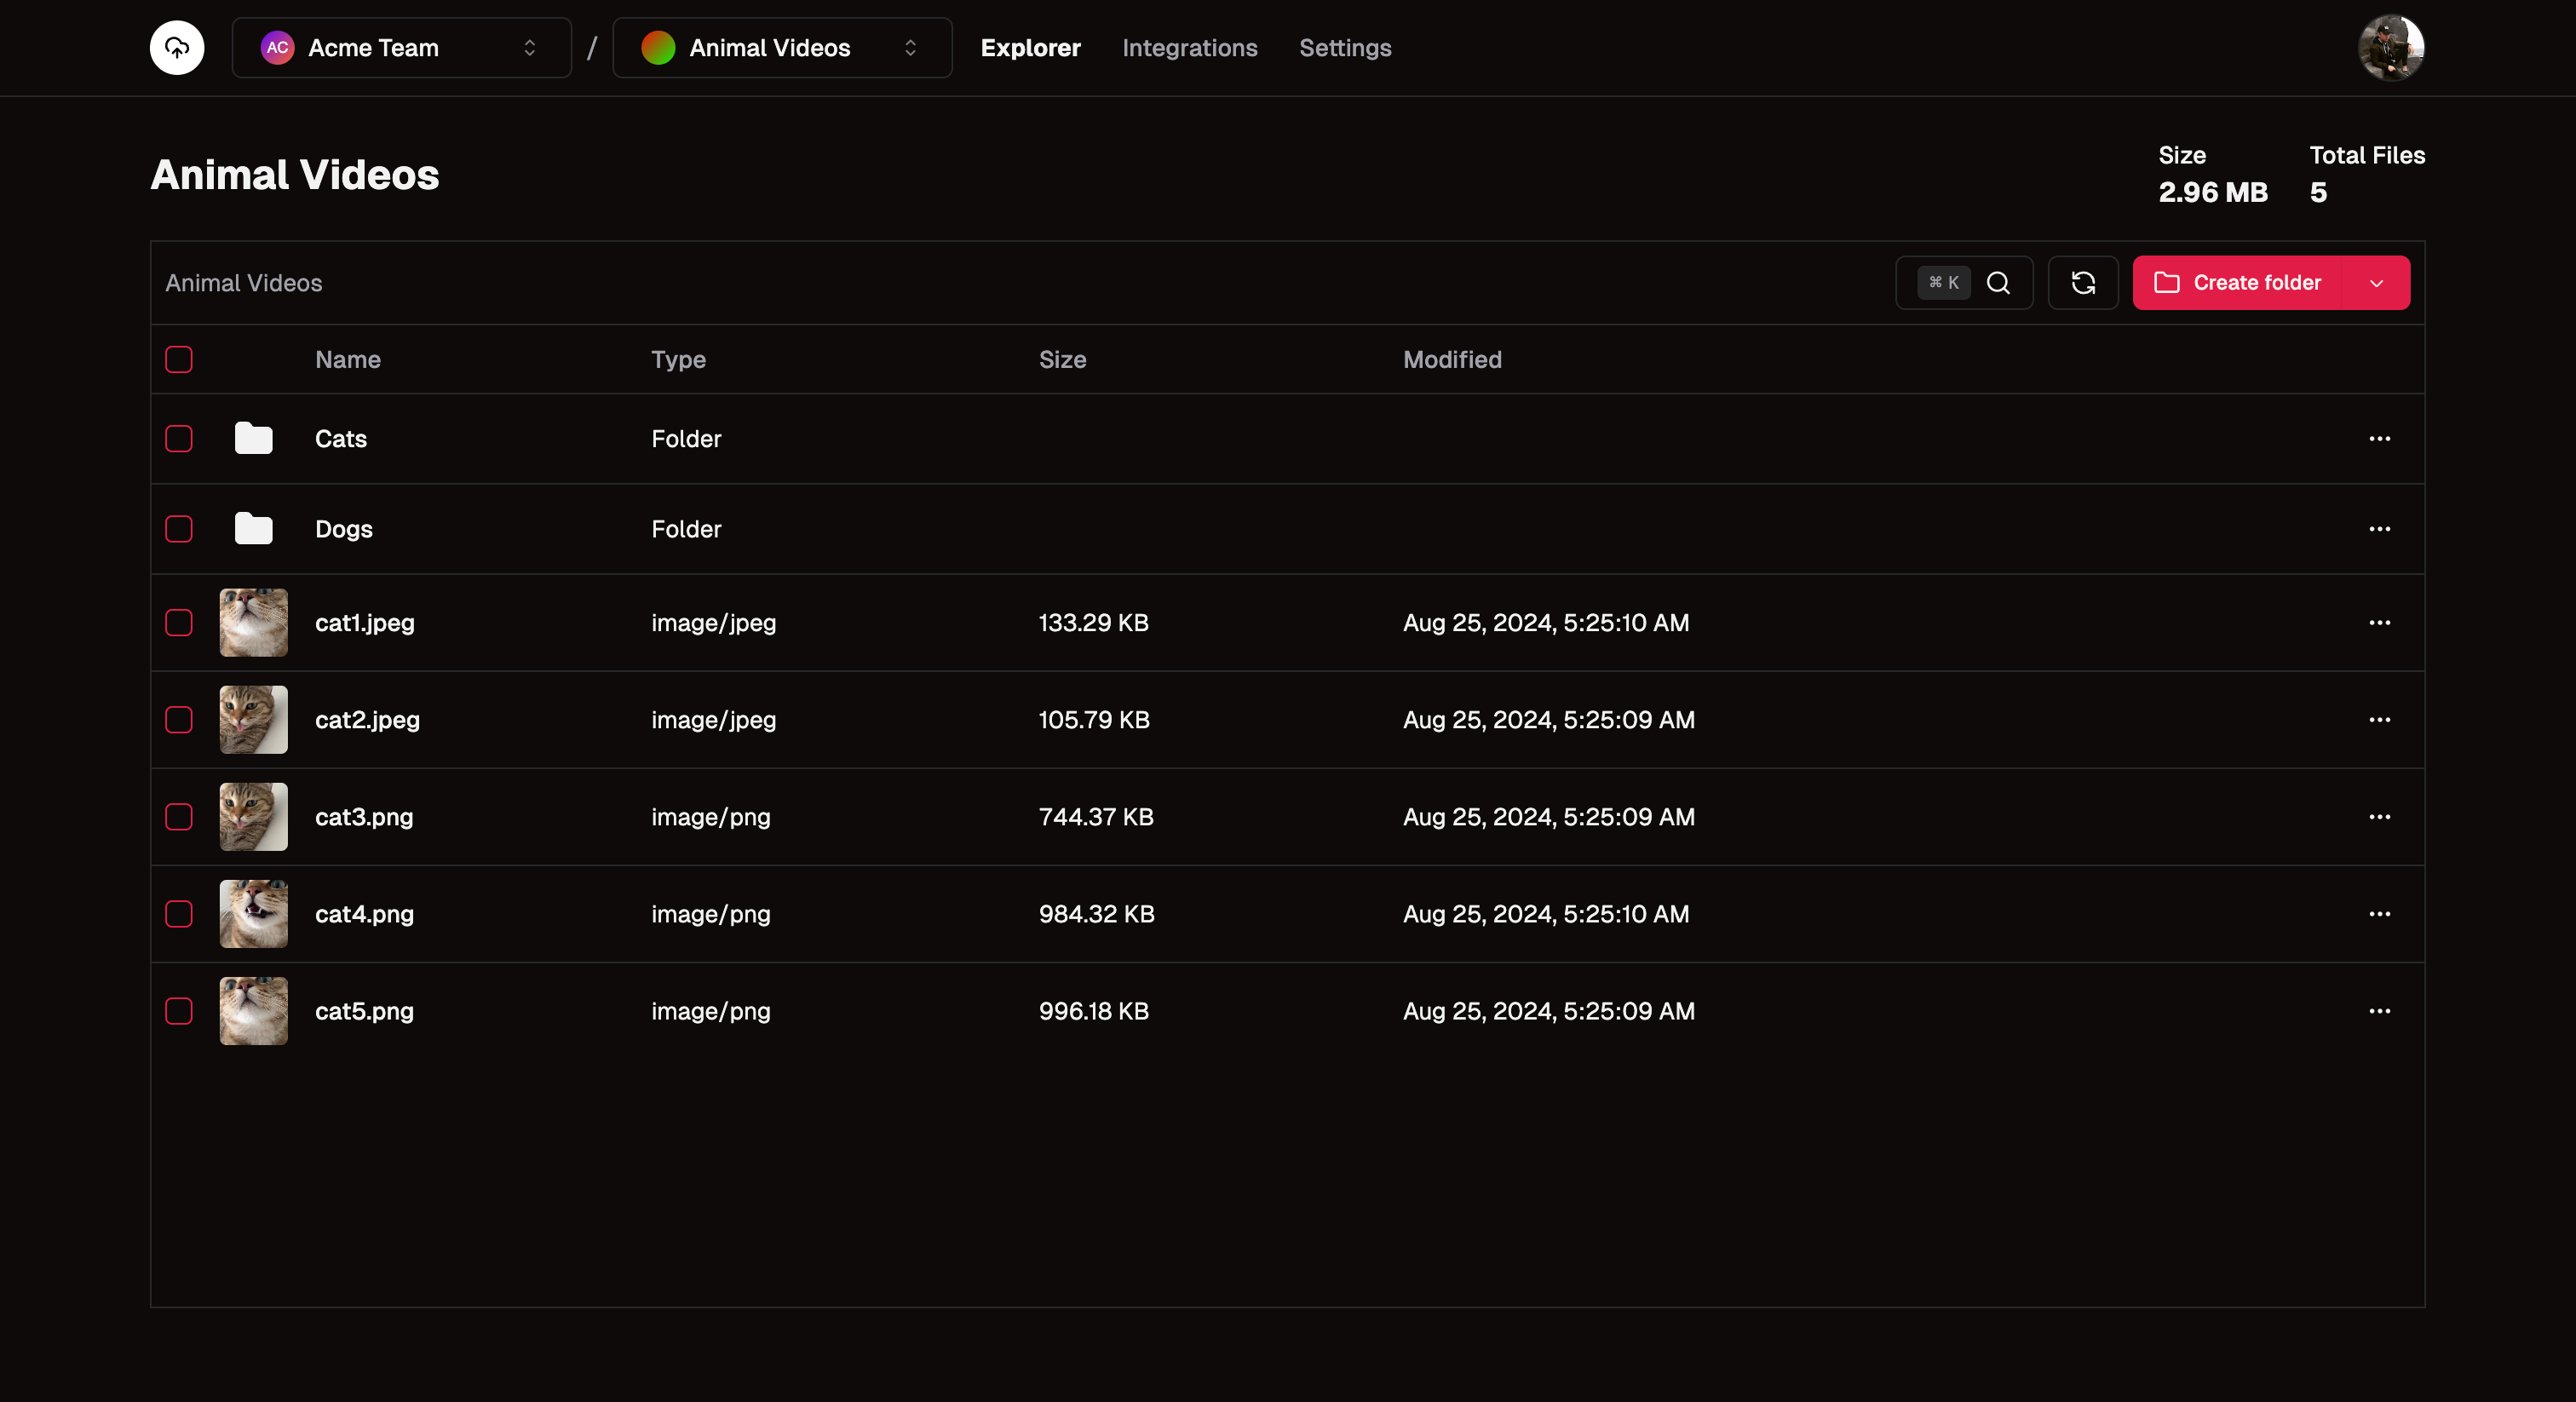
Task: Open more options for Dogs folder
Action: pos(2379,529)
